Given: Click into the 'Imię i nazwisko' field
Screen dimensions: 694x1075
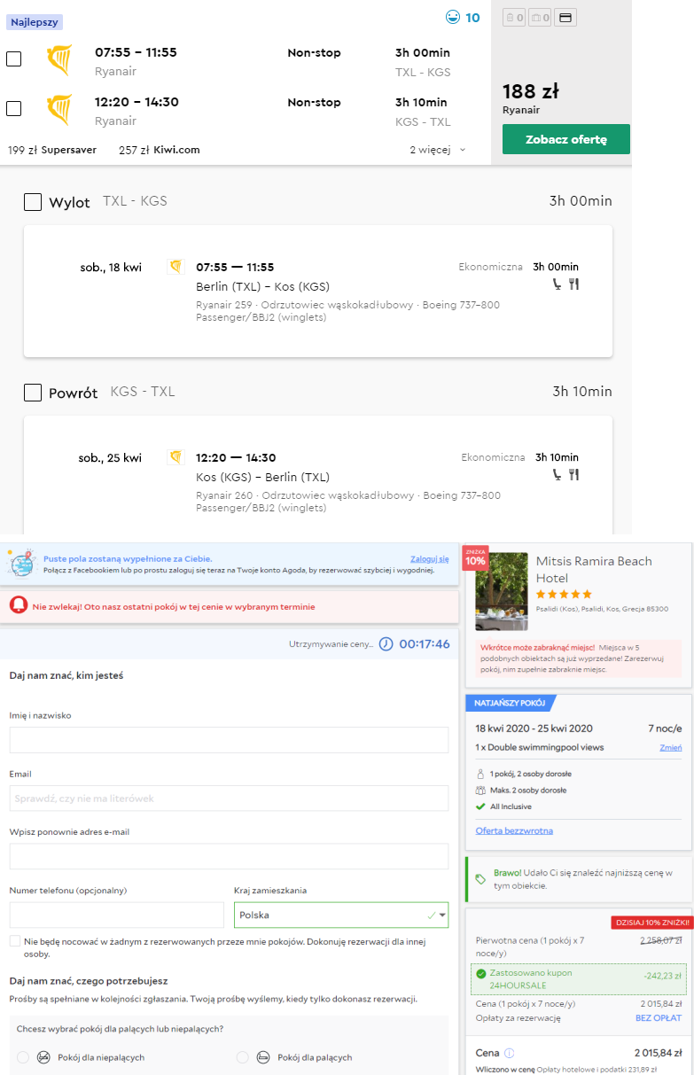Looking at the screenshot, I should (229, 740).
